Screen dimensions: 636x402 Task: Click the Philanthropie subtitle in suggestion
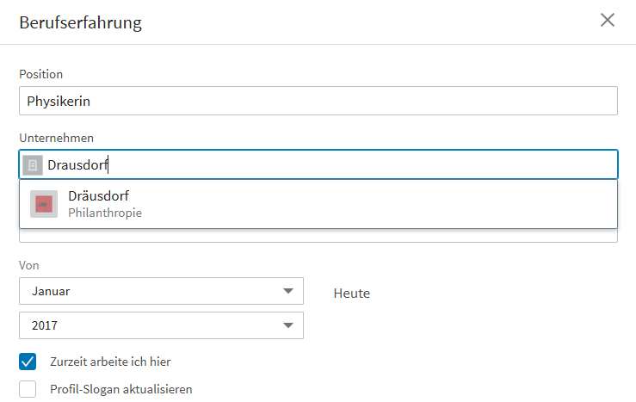pos(105,213)
